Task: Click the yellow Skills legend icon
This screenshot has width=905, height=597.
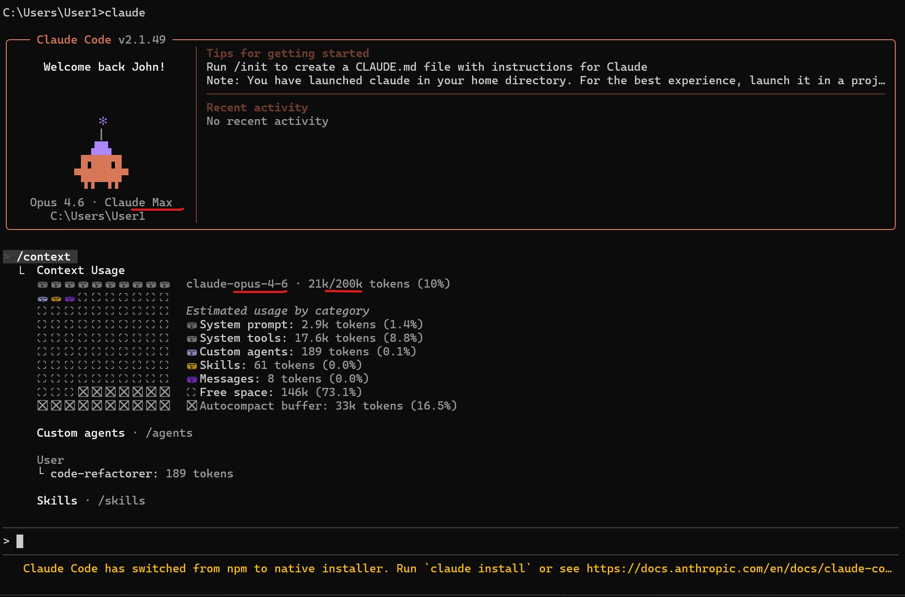Action: pos(192,366)
